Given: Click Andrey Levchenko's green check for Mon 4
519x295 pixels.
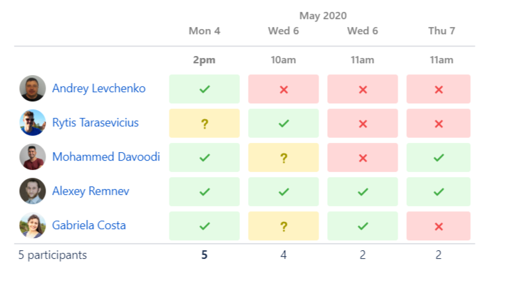Looking at the screenshot, I should coord(204,89).
